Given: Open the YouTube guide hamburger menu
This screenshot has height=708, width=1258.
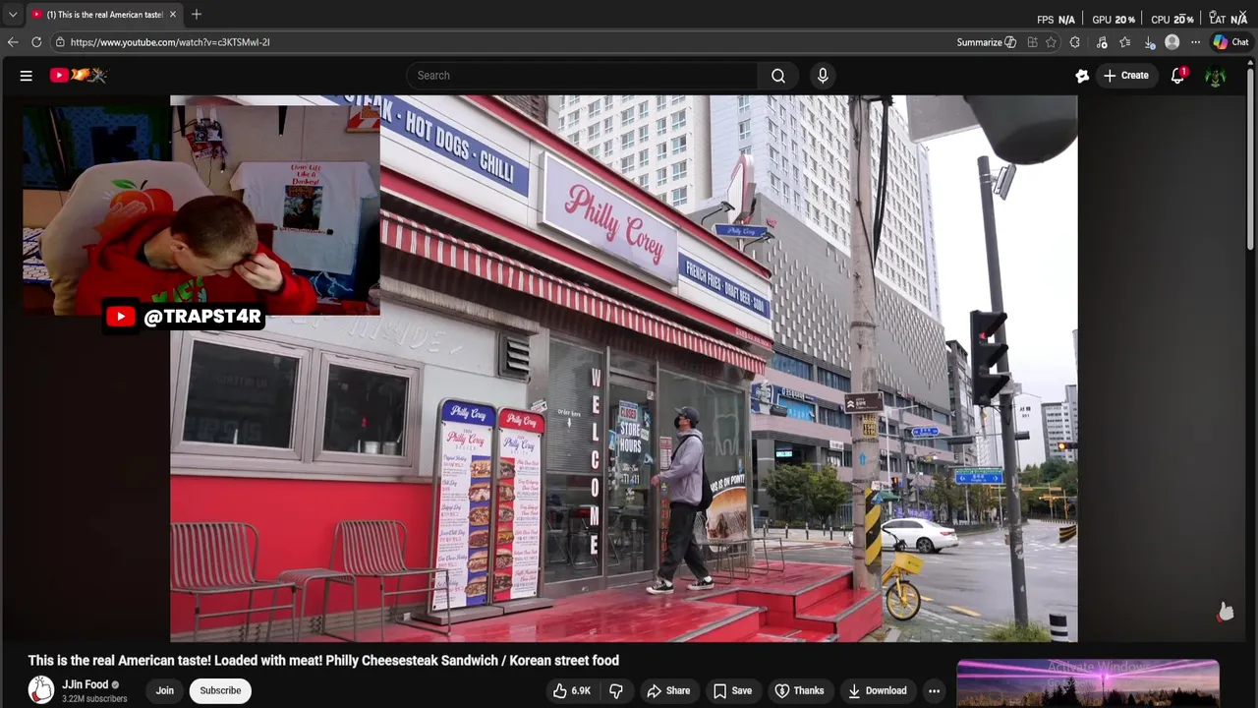Looking at the screenshot, I should pos(27,76).
